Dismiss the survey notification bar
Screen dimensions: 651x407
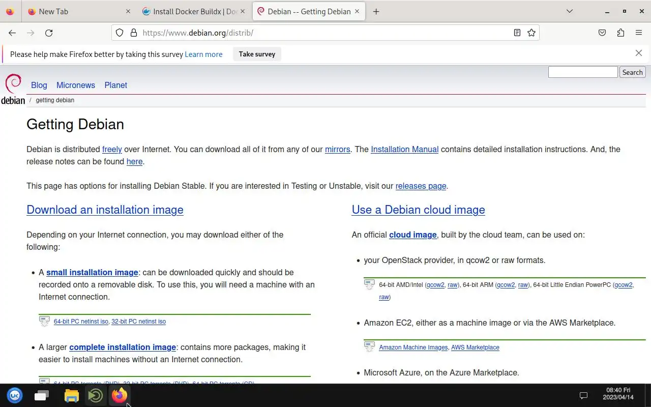click(639, 53)
